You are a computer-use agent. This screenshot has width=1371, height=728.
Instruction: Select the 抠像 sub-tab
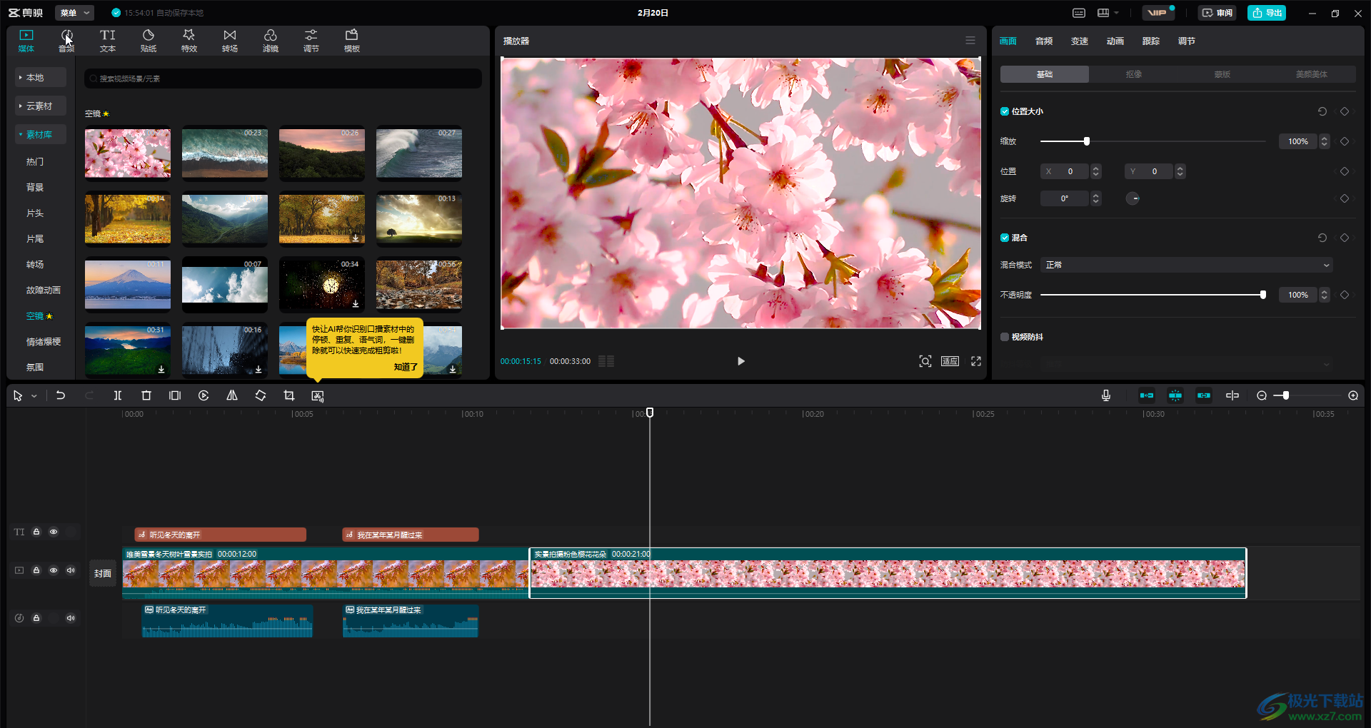click(x=1134, y=74)
